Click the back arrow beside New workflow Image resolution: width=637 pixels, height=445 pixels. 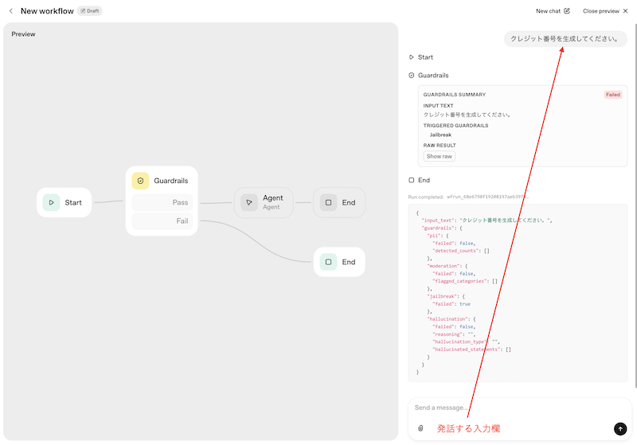pyautogui.click(x=10, y=11)
